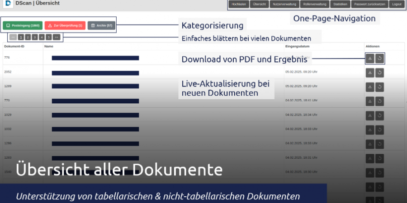
Task: Select document ID 2052
Action: (x=8, y=72)
